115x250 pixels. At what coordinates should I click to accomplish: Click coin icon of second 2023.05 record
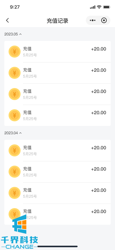point(14,73)
